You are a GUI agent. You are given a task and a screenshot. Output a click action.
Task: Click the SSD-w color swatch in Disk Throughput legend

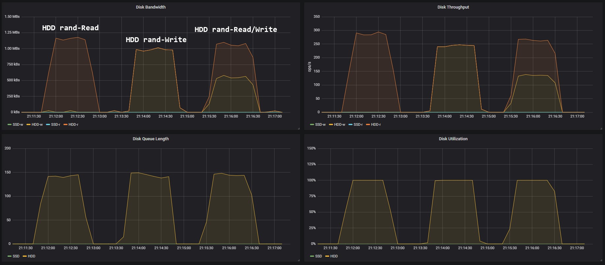312,124
